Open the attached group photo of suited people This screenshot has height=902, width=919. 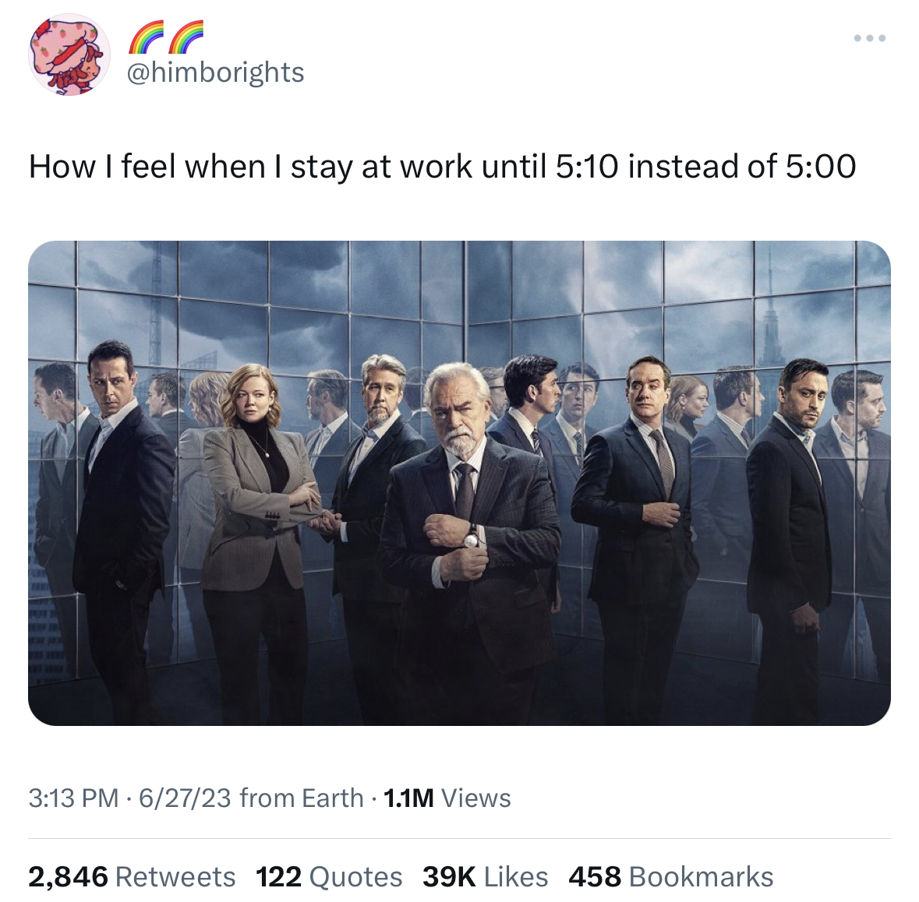460,483
